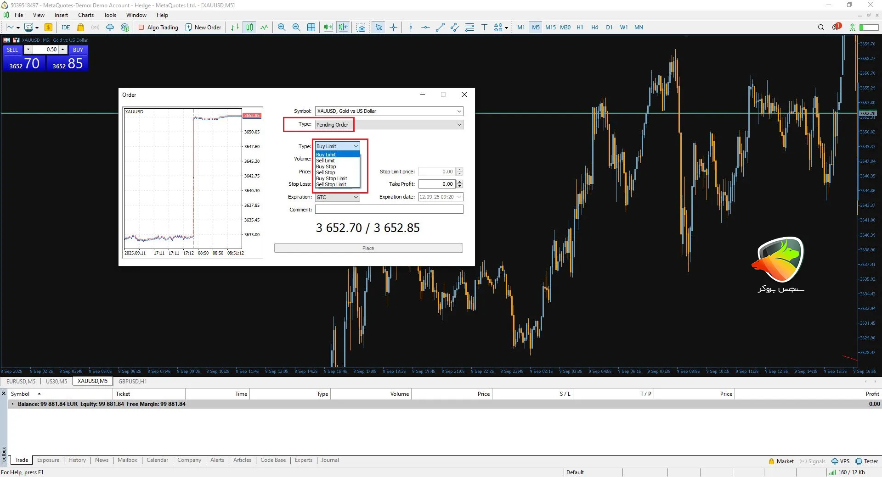Screen dimensions: 882x477
Task: Click the blue SELL button
Action: (x=12, y=50)
